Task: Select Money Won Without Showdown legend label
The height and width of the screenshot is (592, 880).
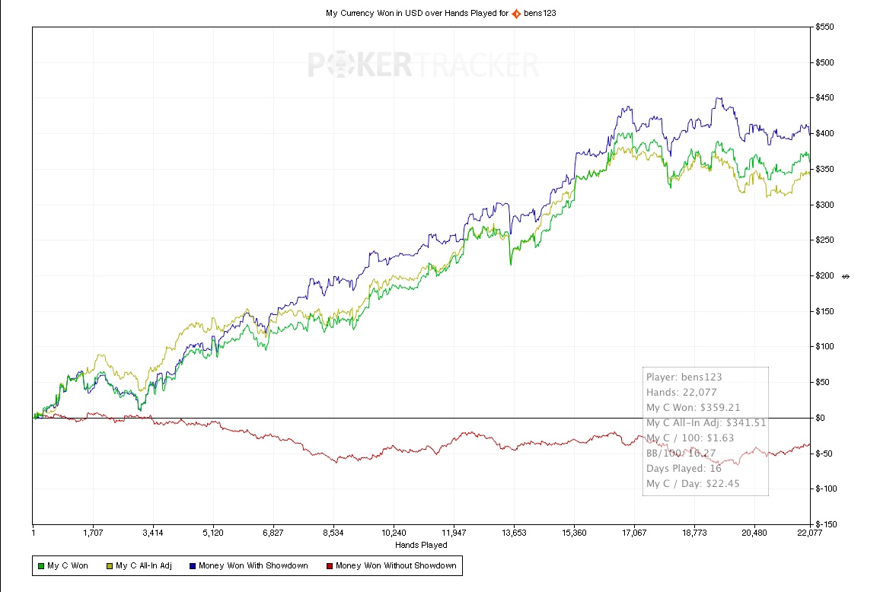Action: coord(396,565)
